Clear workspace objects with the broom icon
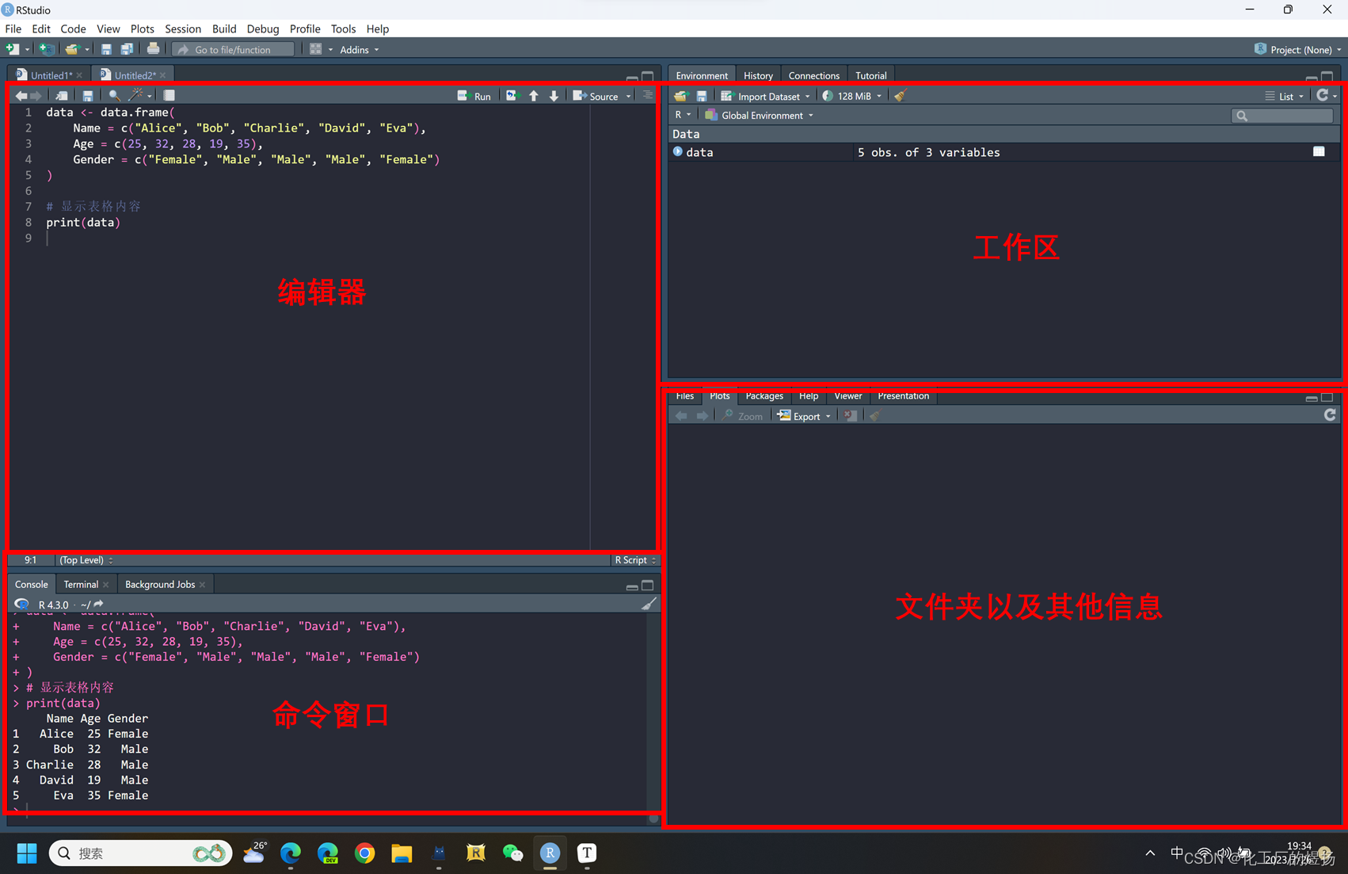Image resolution: width=1348 pixels, height=874 pixels. pyautogui.click(x=900, y=96)
